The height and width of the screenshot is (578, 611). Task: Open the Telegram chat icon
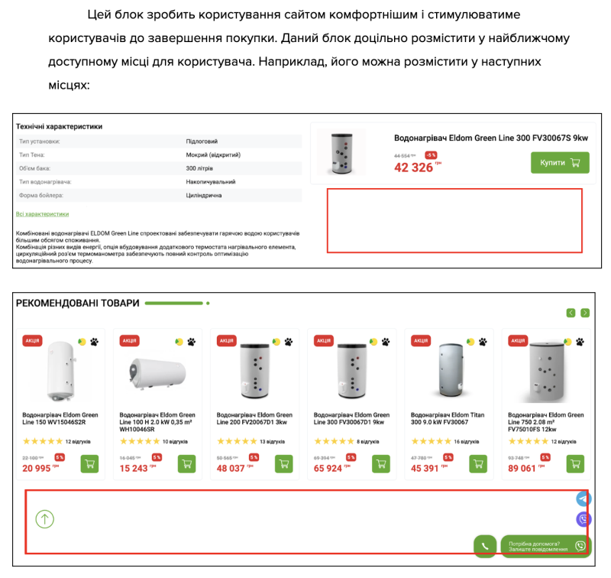(x=584, y=498)
